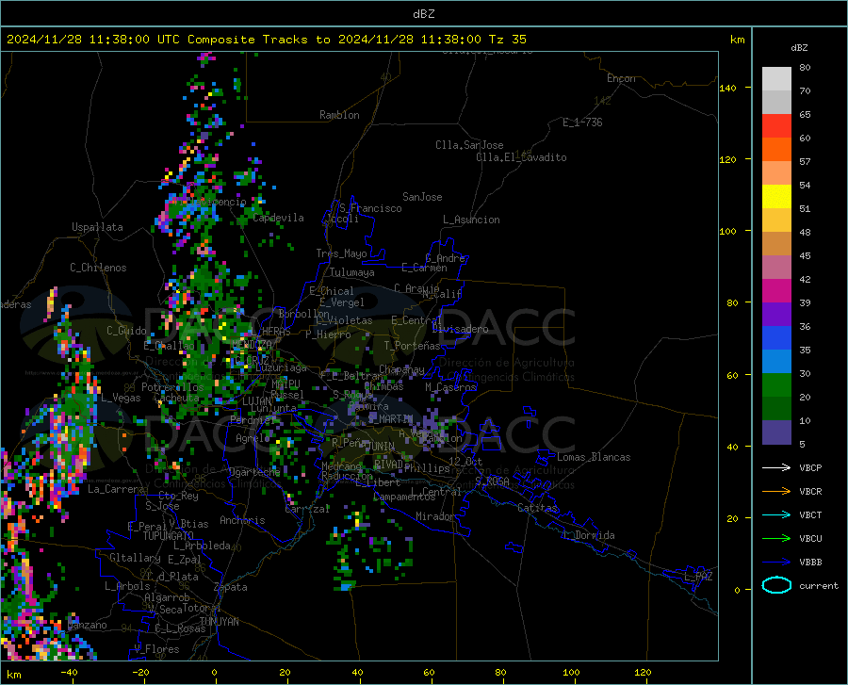Click the green VBCU arrow icon
The width and height of the screenshot is (848, 685).
[776, 539]
